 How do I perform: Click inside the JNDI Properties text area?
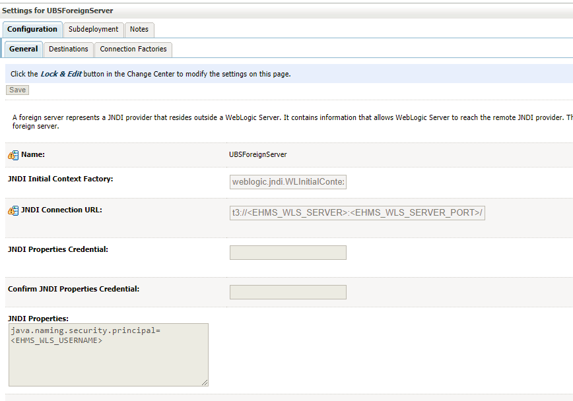108,355
